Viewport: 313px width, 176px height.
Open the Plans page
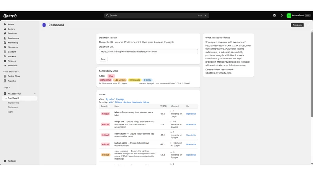[x=11, y=112]
